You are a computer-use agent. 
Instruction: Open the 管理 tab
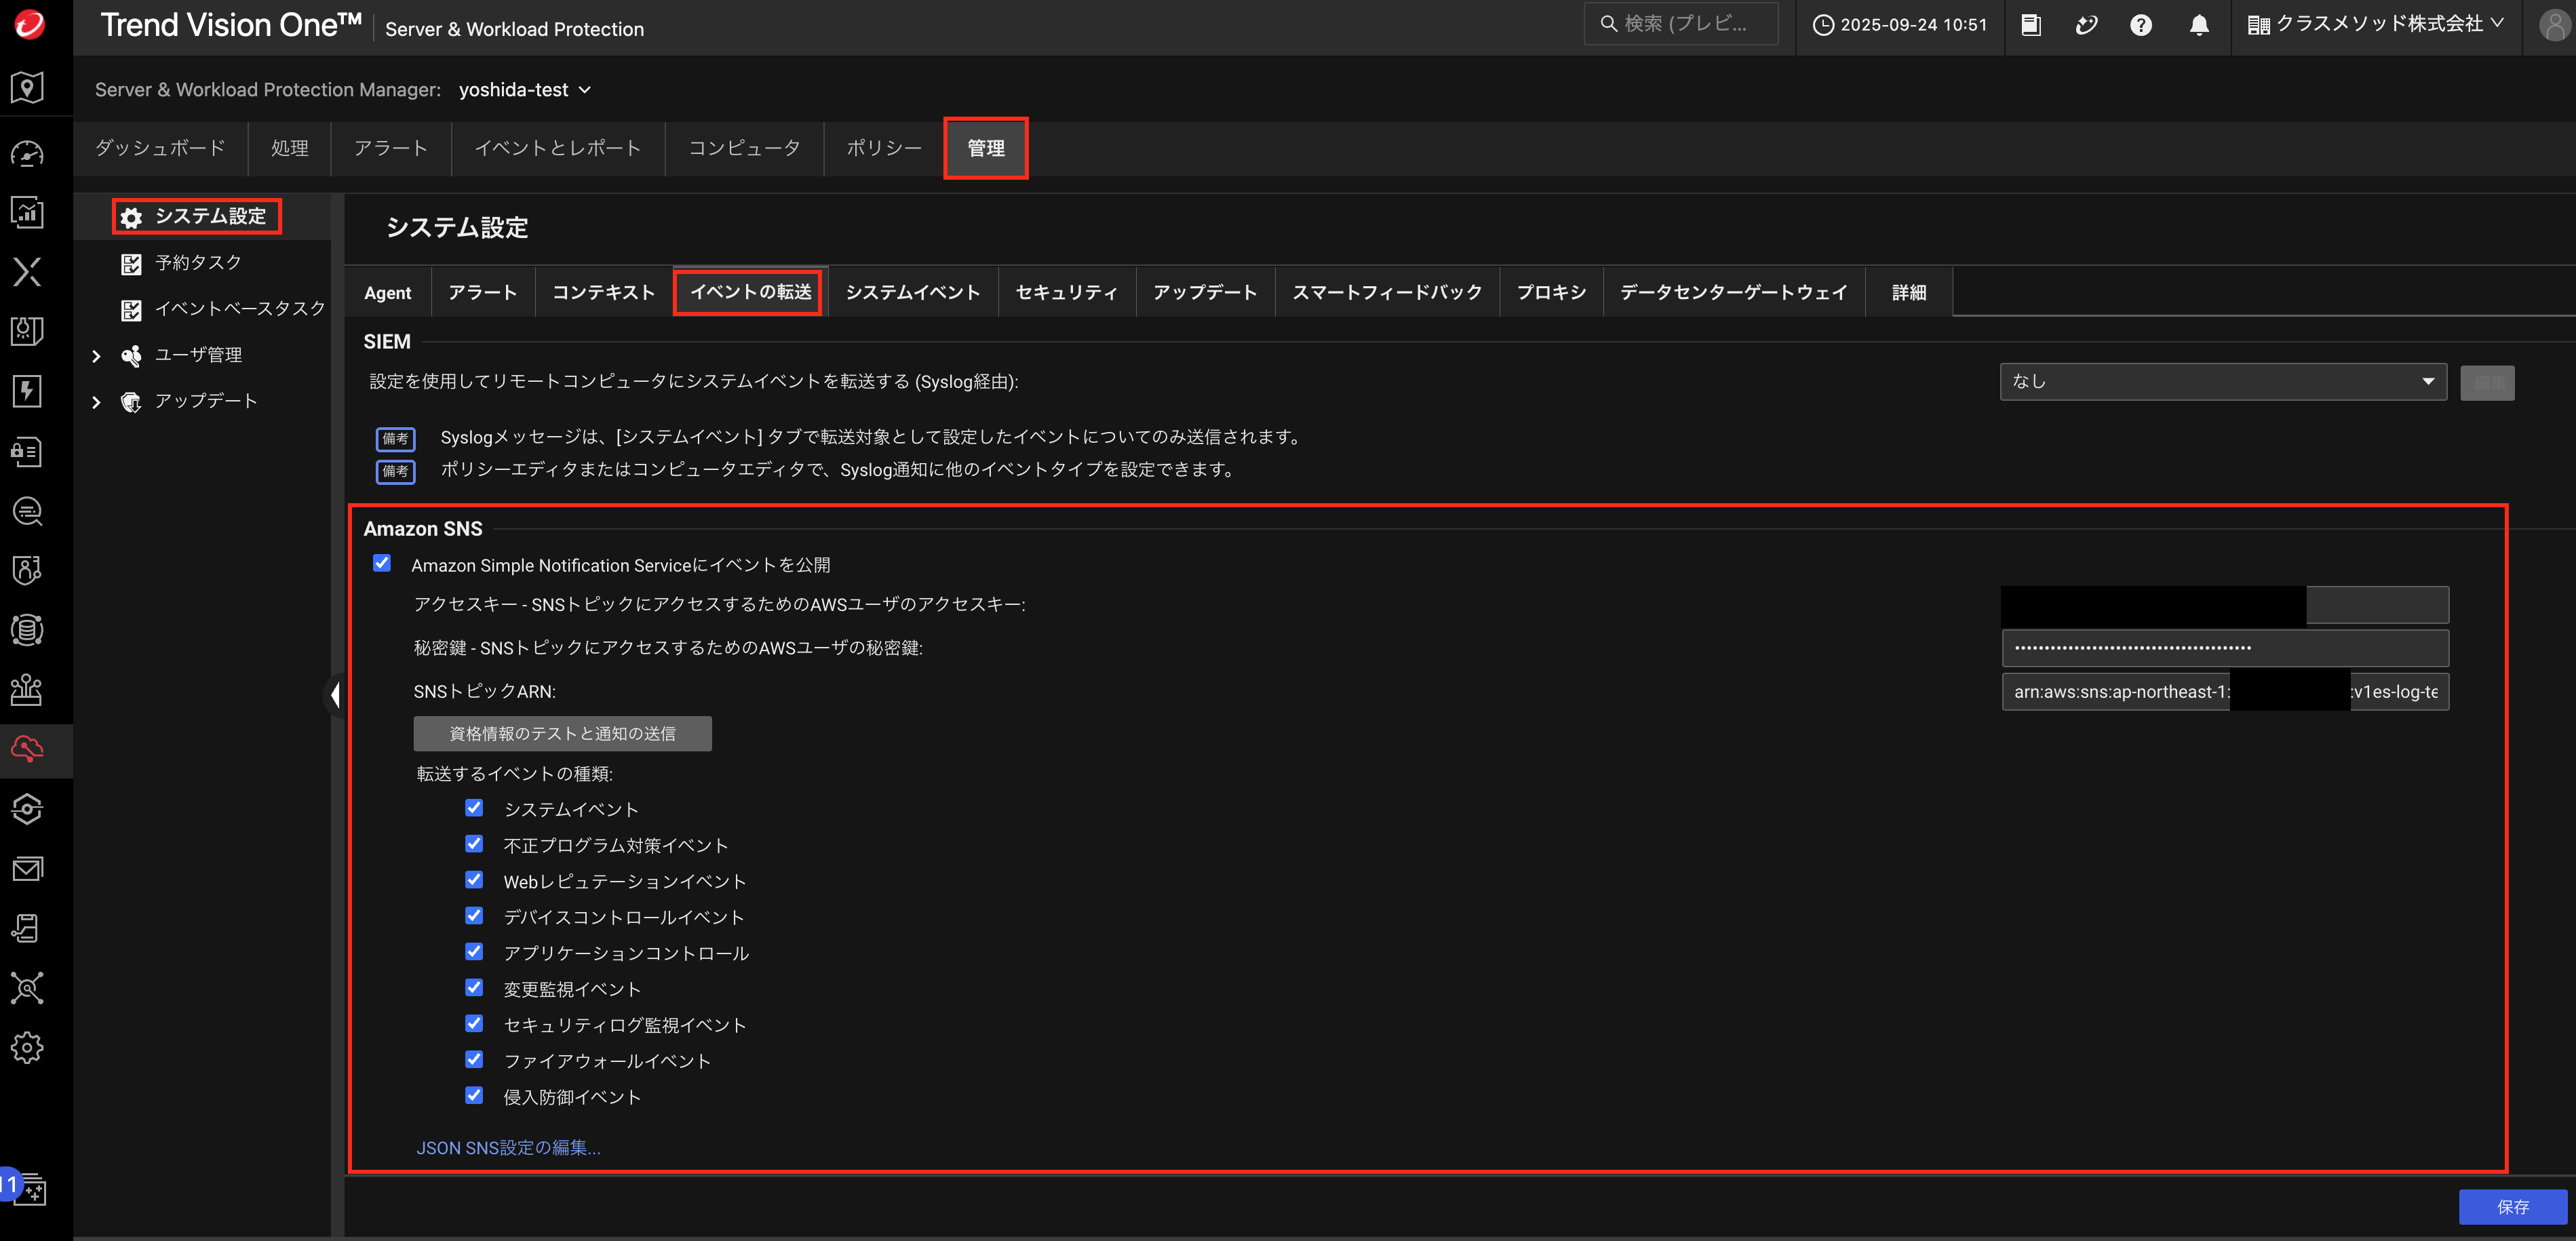click(x=986, y=148)
